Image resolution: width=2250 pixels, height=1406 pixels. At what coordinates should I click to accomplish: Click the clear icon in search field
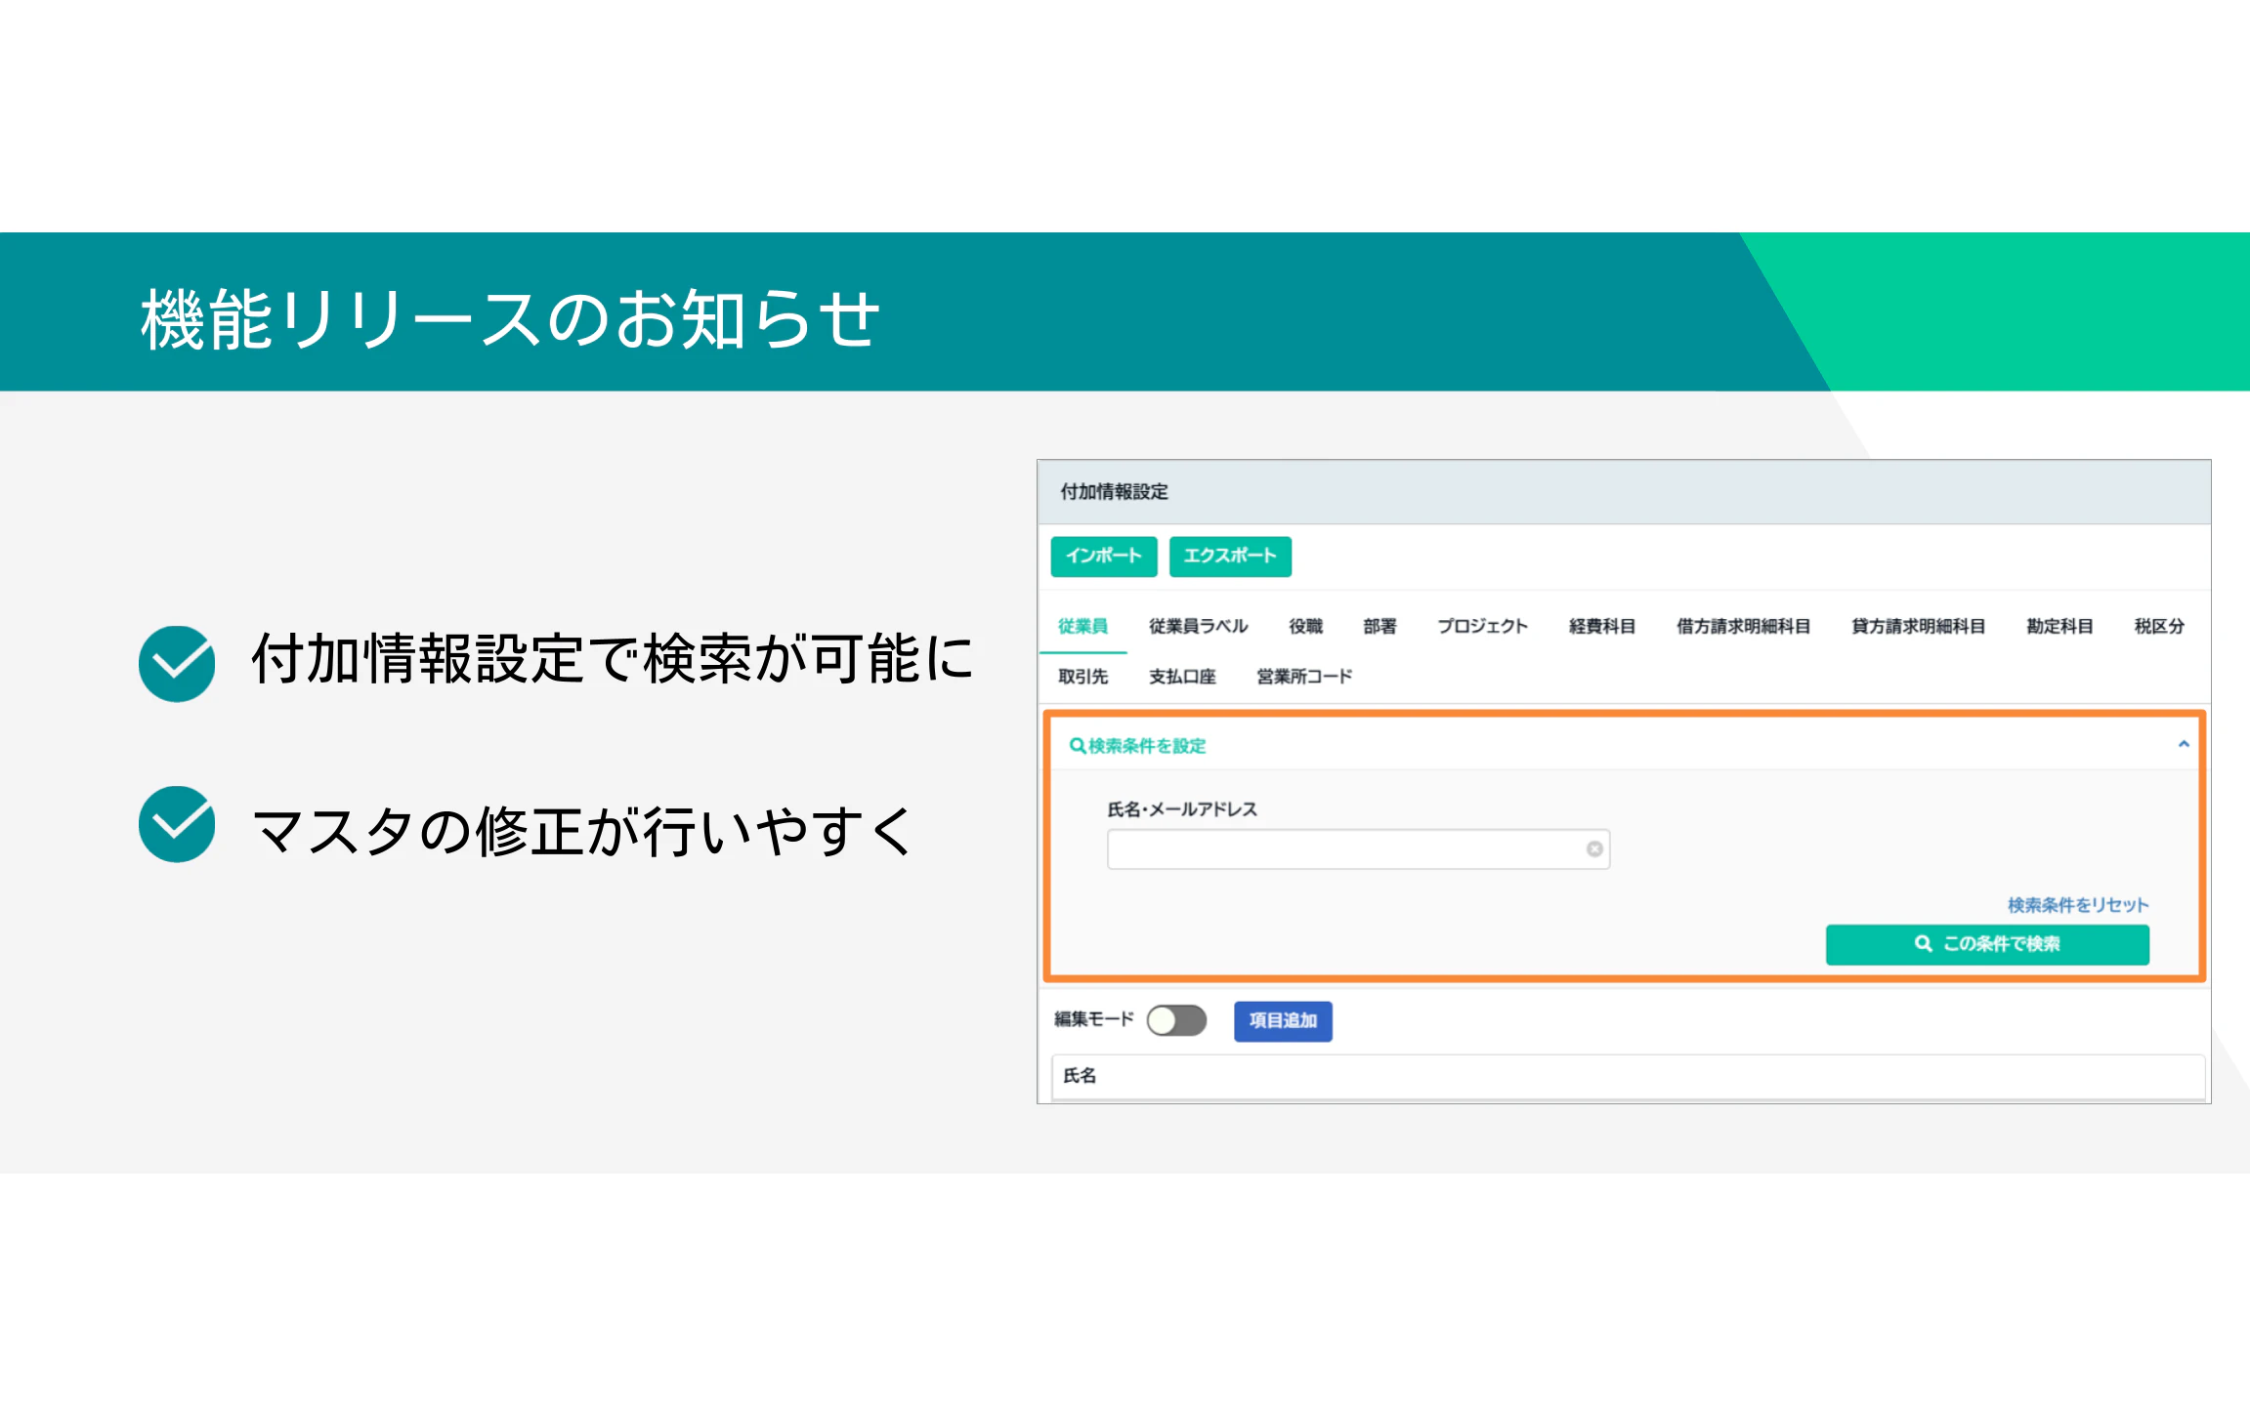[x=1594, y=848]
